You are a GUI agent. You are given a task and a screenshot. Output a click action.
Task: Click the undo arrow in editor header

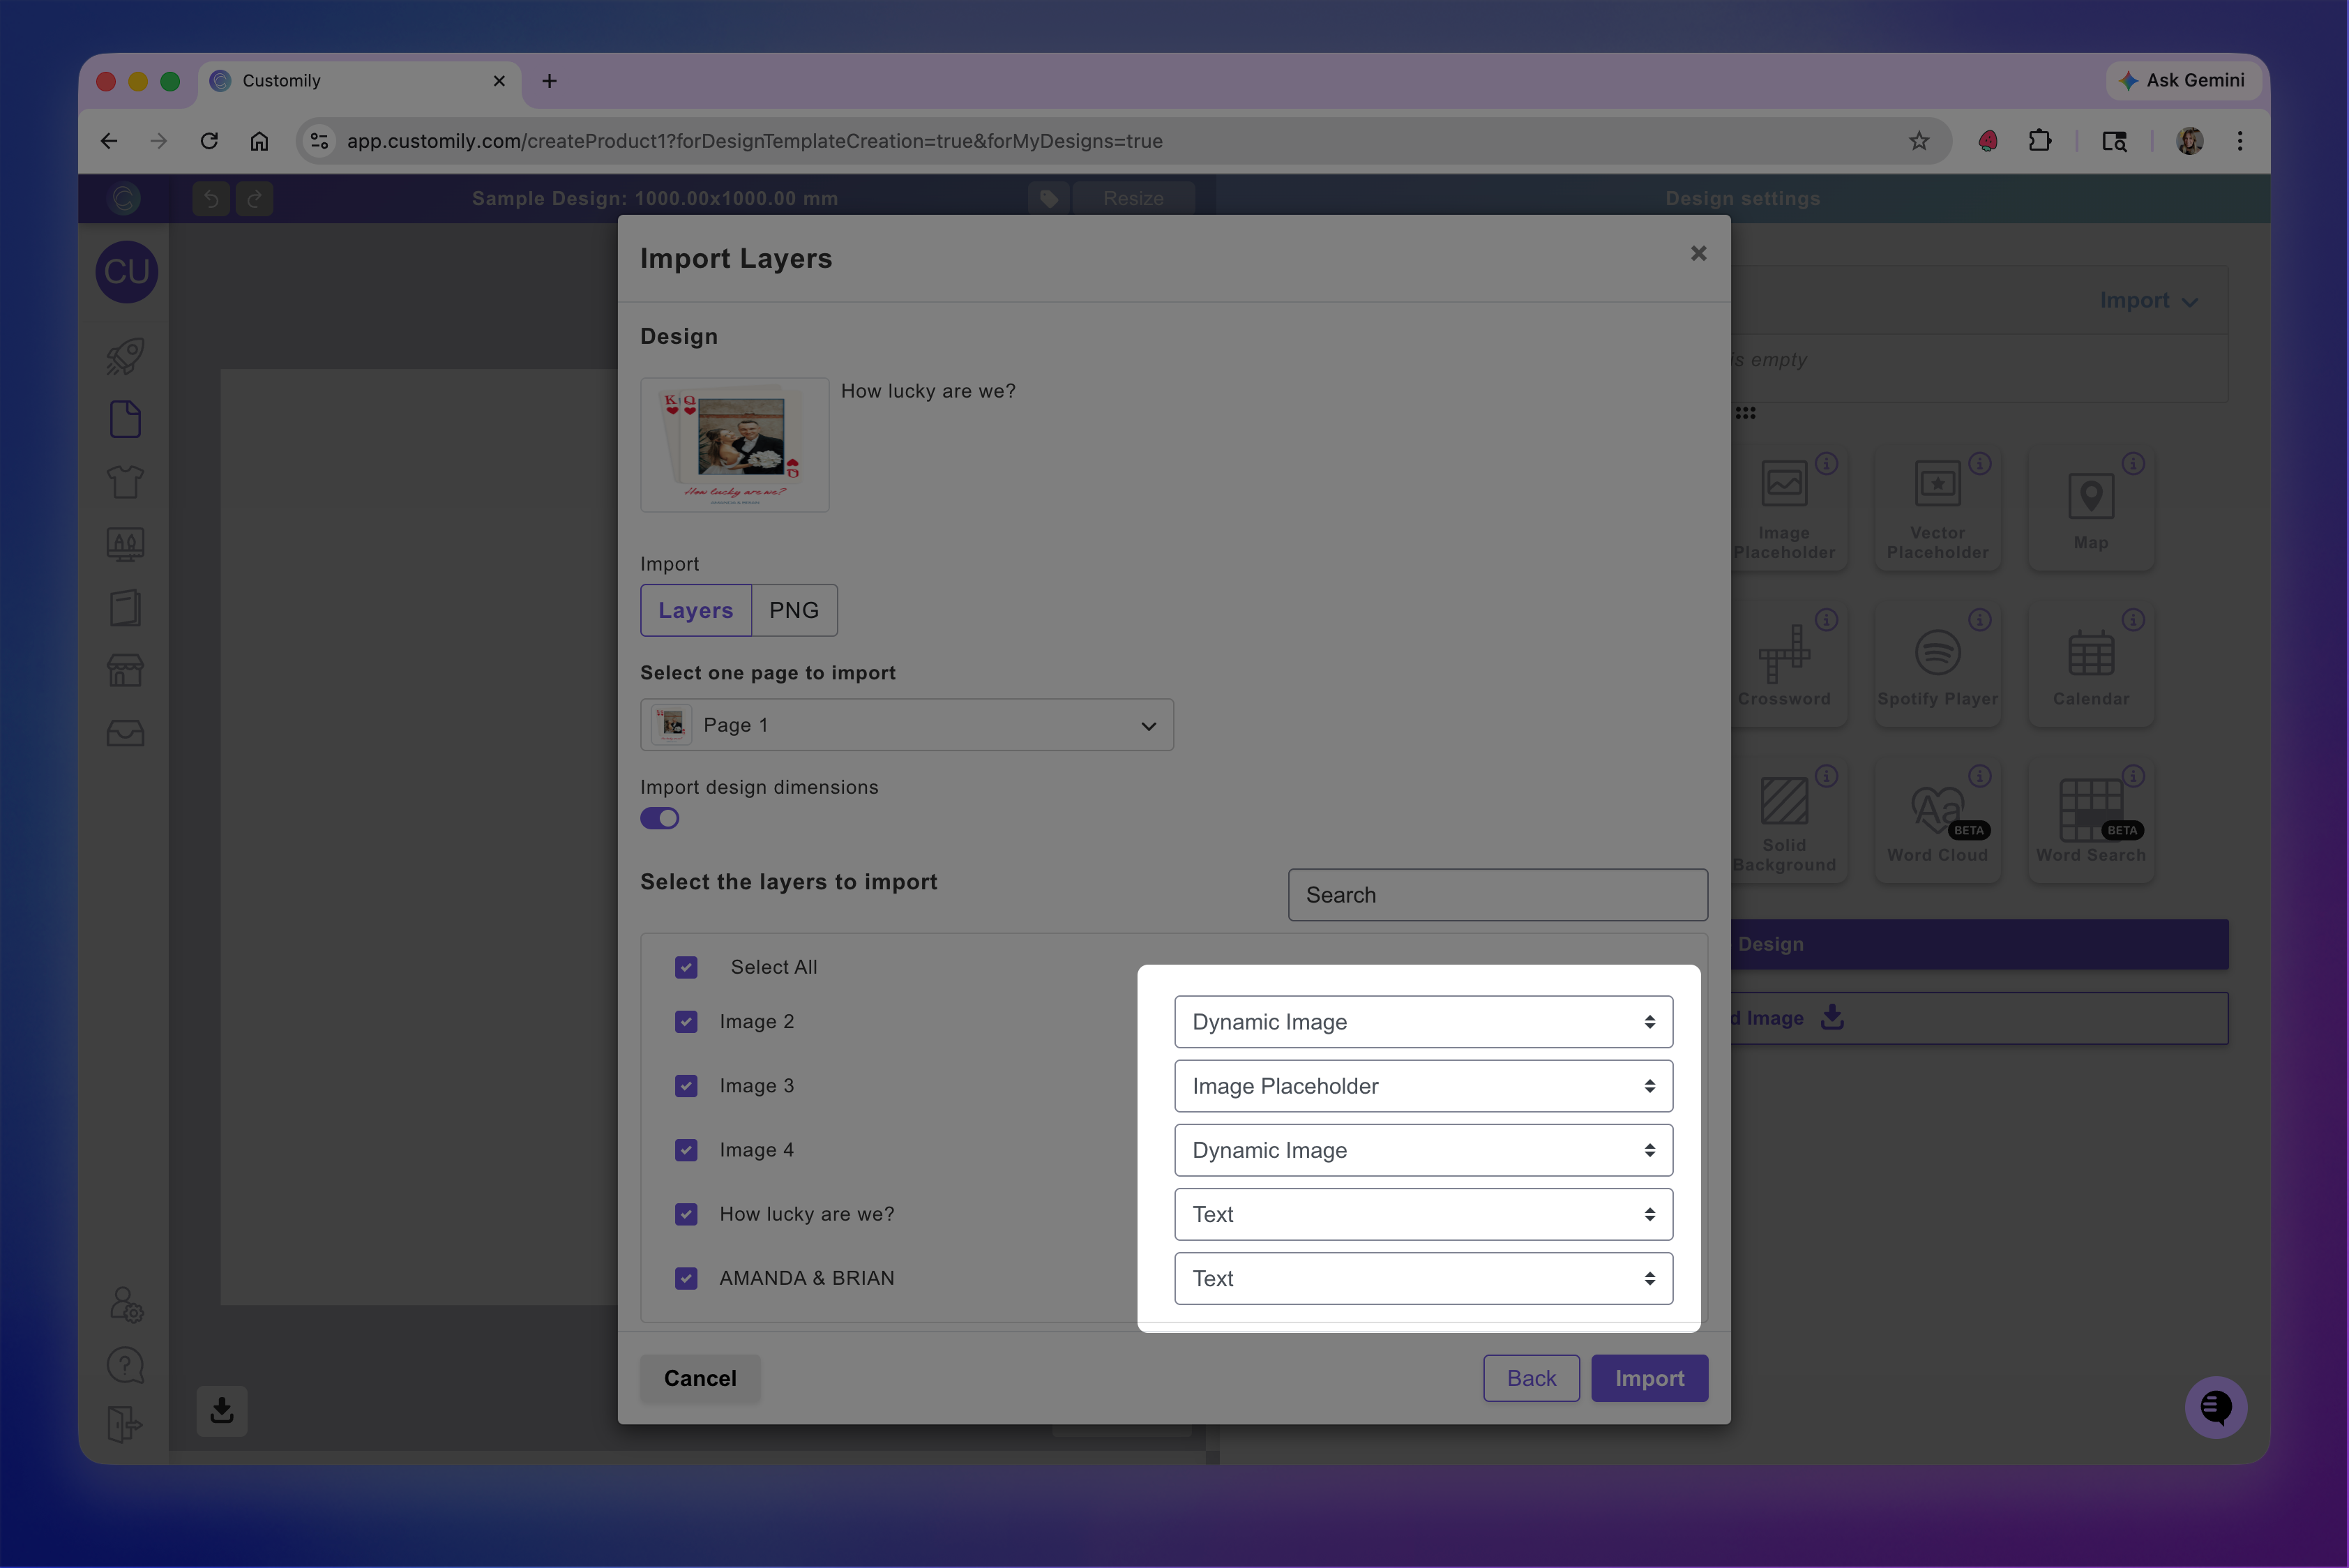click(211, 198)
